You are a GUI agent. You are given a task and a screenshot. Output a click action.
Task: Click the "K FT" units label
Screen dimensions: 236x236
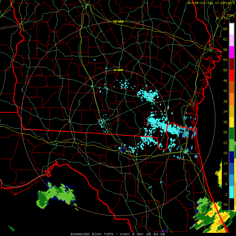coord(222,18)
